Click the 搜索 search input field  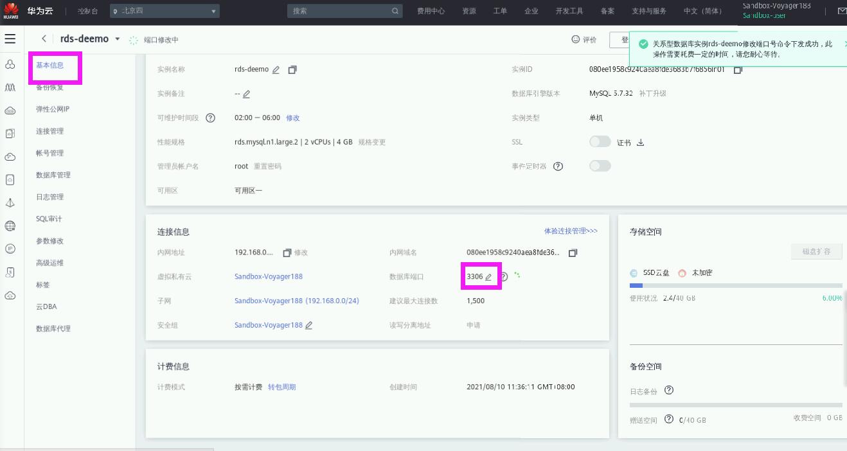tap(345, 11)
